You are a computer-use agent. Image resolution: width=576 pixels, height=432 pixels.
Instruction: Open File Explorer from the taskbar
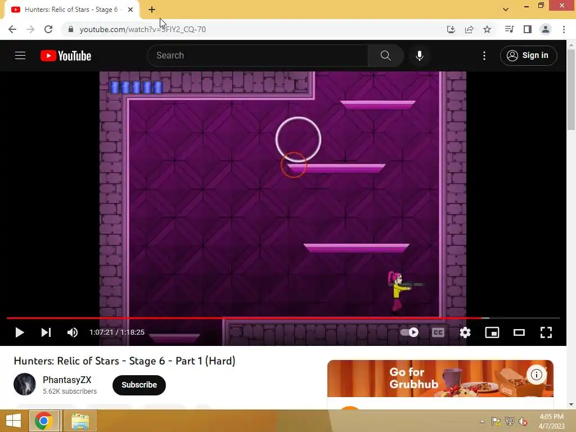(x=80, y=421)
